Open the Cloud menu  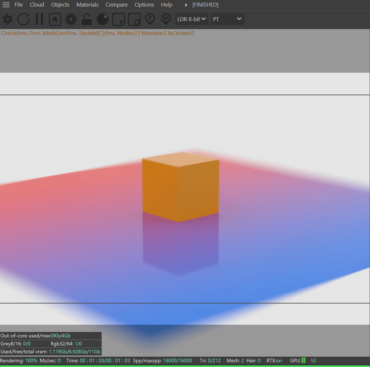[x=37, y=5]
